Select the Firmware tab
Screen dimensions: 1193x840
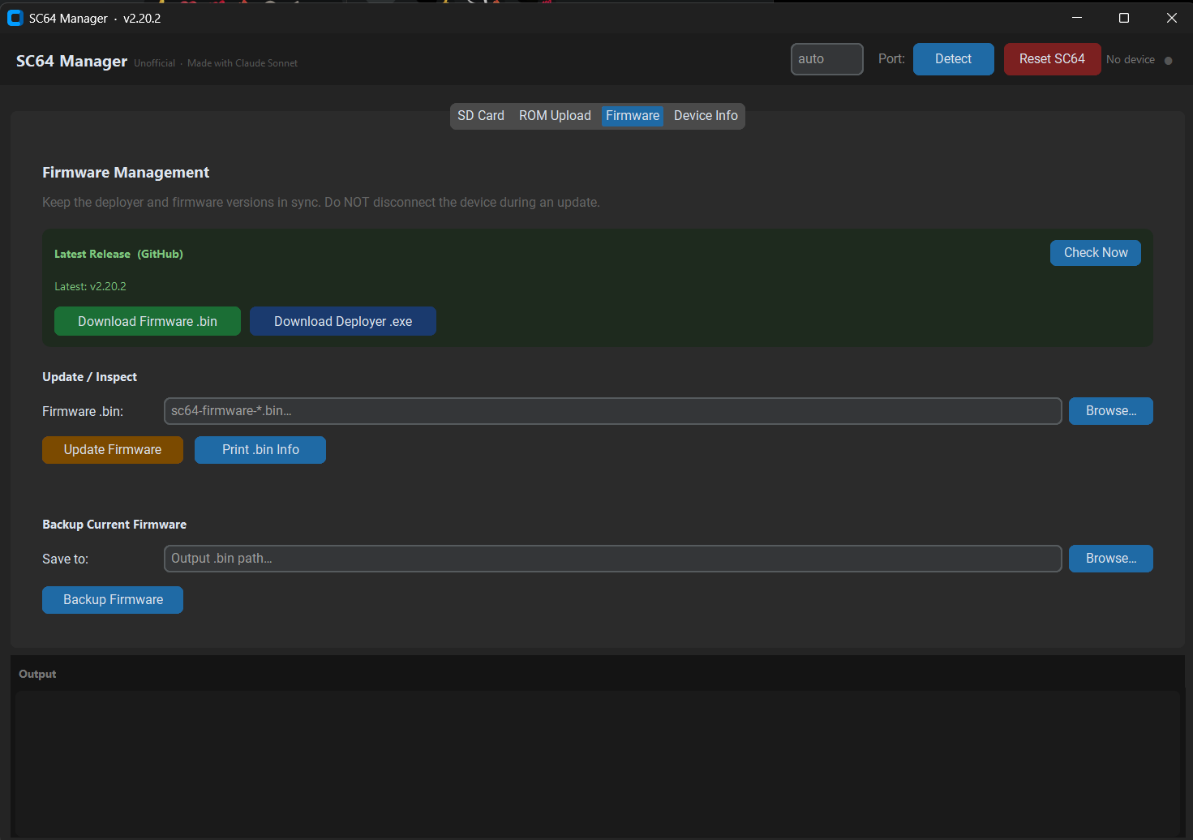pos(633,116)
